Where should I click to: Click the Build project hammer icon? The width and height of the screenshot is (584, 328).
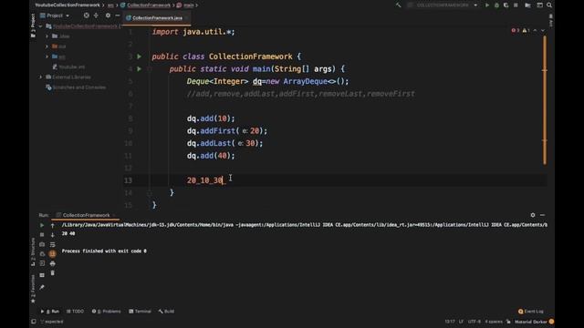[x=399, y=5]
